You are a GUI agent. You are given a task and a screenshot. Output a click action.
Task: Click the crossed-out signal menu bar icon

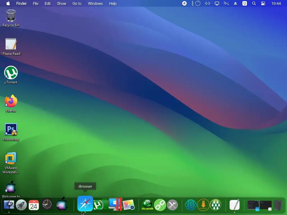pos(226,3)
